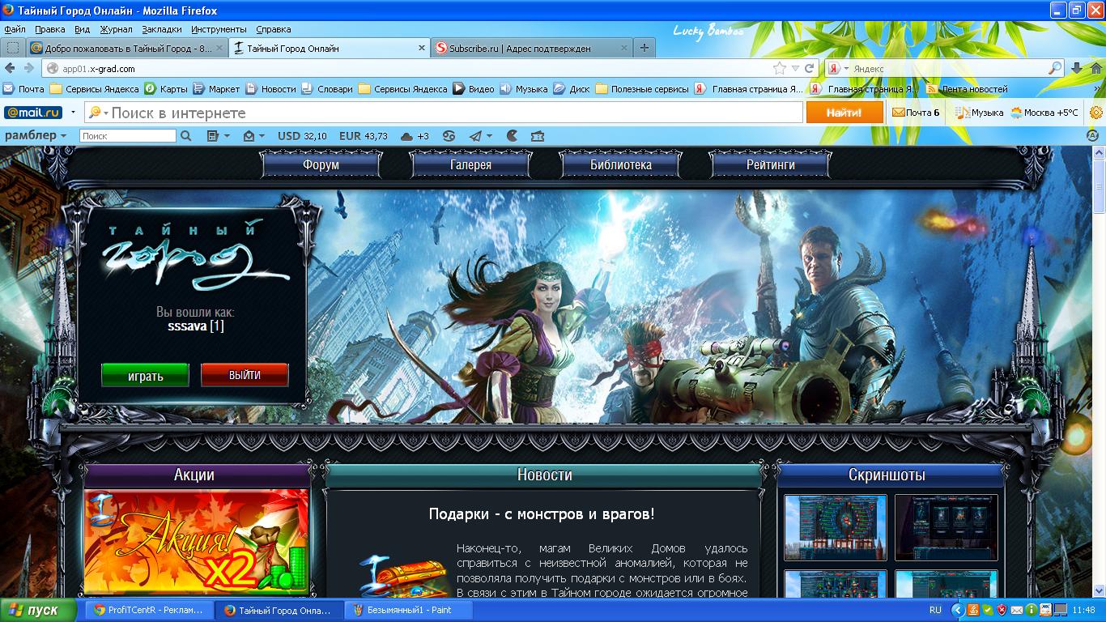Open Rambler weather cloud +3 icon
The image size is (1106, 622).
click(415, 136)
